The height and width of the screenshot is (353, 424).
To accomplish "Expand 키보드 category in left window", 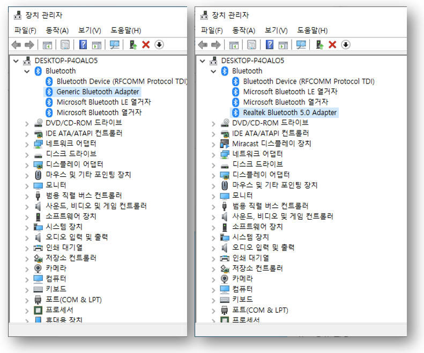I will tap(27, 290).
